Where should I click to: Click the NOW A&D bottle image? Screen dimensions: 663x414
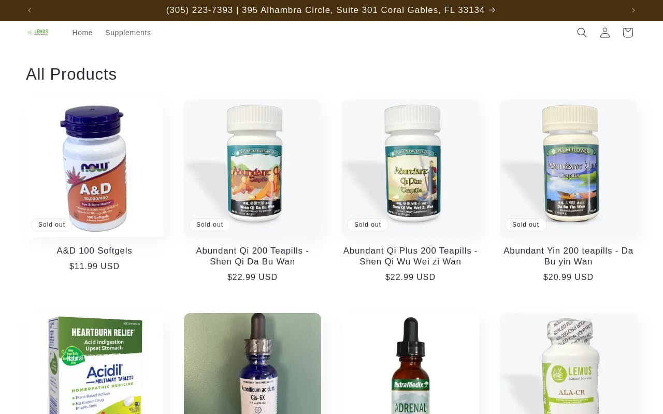(94, 168)
